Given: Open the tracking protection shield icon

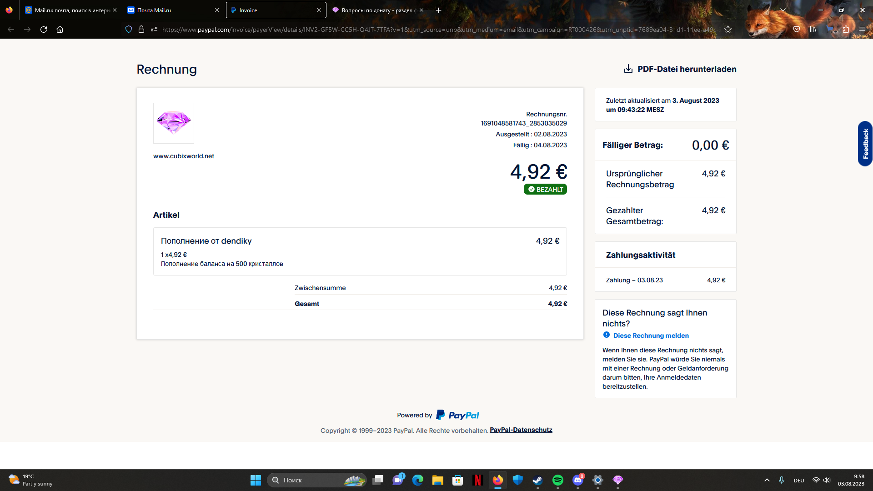Looking at the screenshot, I should 129,30.
